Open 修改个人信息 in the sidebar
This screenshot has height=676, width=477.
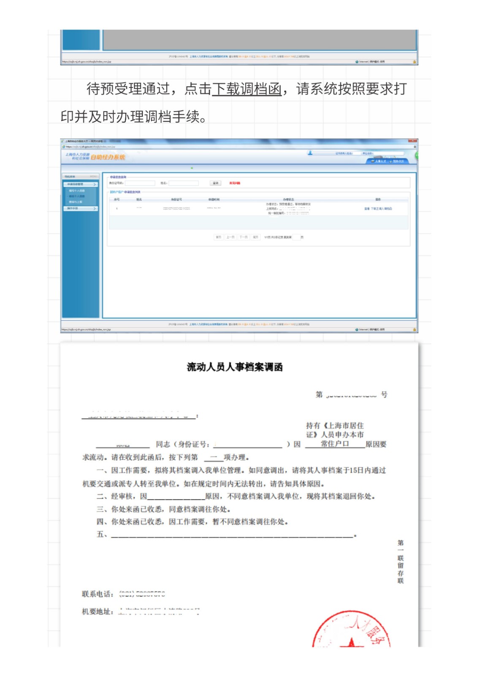[77, 196]
